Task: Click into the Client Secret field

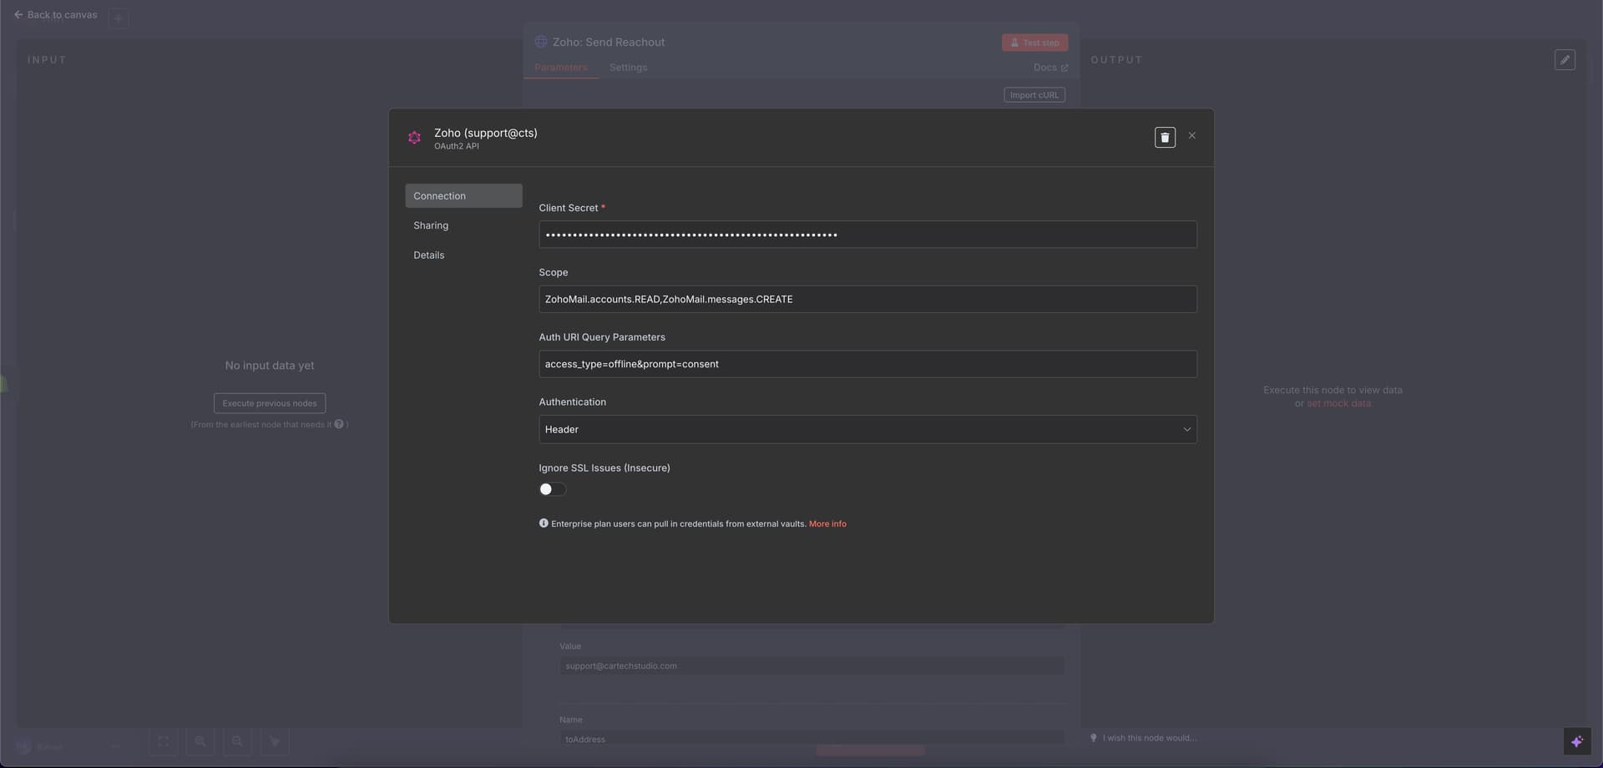Action: click(x=867, y=235)
